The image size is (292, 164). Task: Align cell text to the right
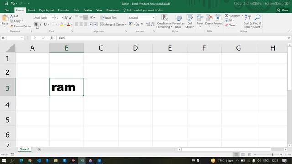86,24
